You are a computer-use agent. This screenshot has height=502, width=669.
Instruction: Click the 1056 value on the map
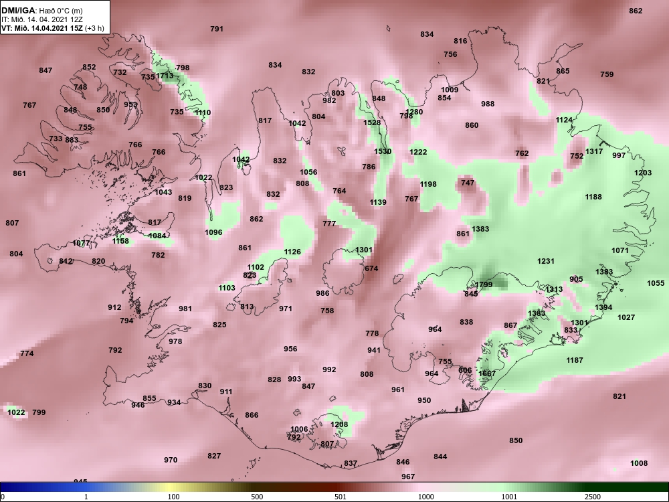click(x=308, y=172)
